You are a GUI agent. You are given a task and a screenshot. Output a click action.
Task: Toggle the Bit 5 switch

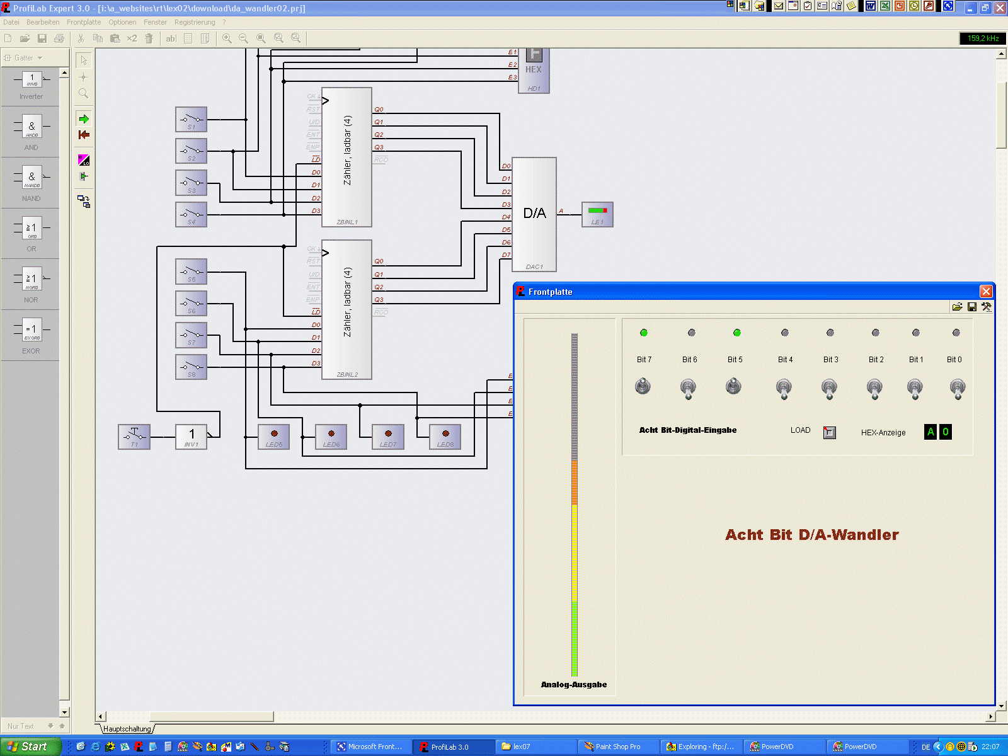733,386
